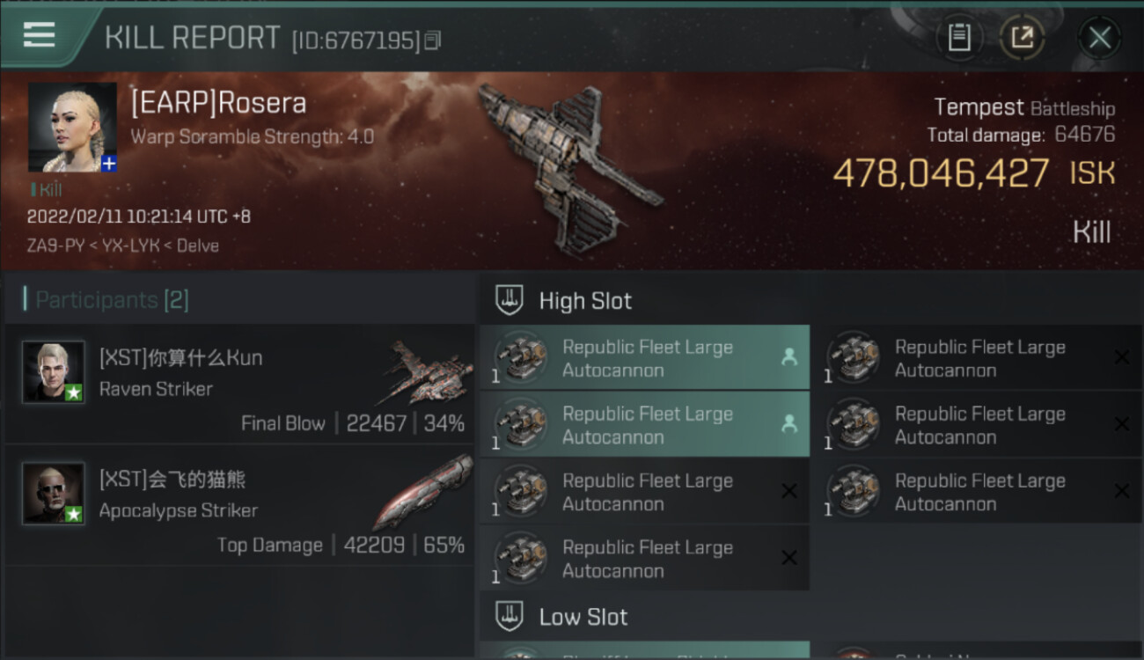This screenshot has width=1144, height=660.
Task: Share the kill report externally
Action: click(x=1022, y=37)
